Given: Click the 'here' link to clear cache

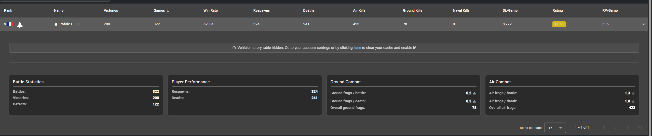Looking at the screenshot, I should (x=357, y=48).
